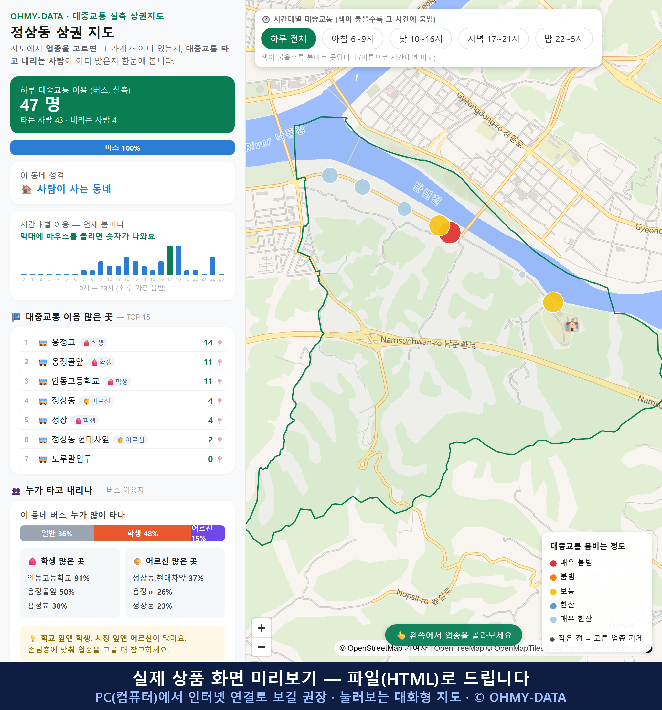Click the 매우 붐빔 red legend swatch

point(553,563)
